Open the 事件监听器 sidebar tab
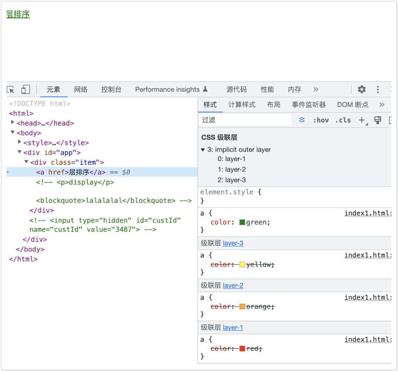398x371 pixels. coord(309,105)
